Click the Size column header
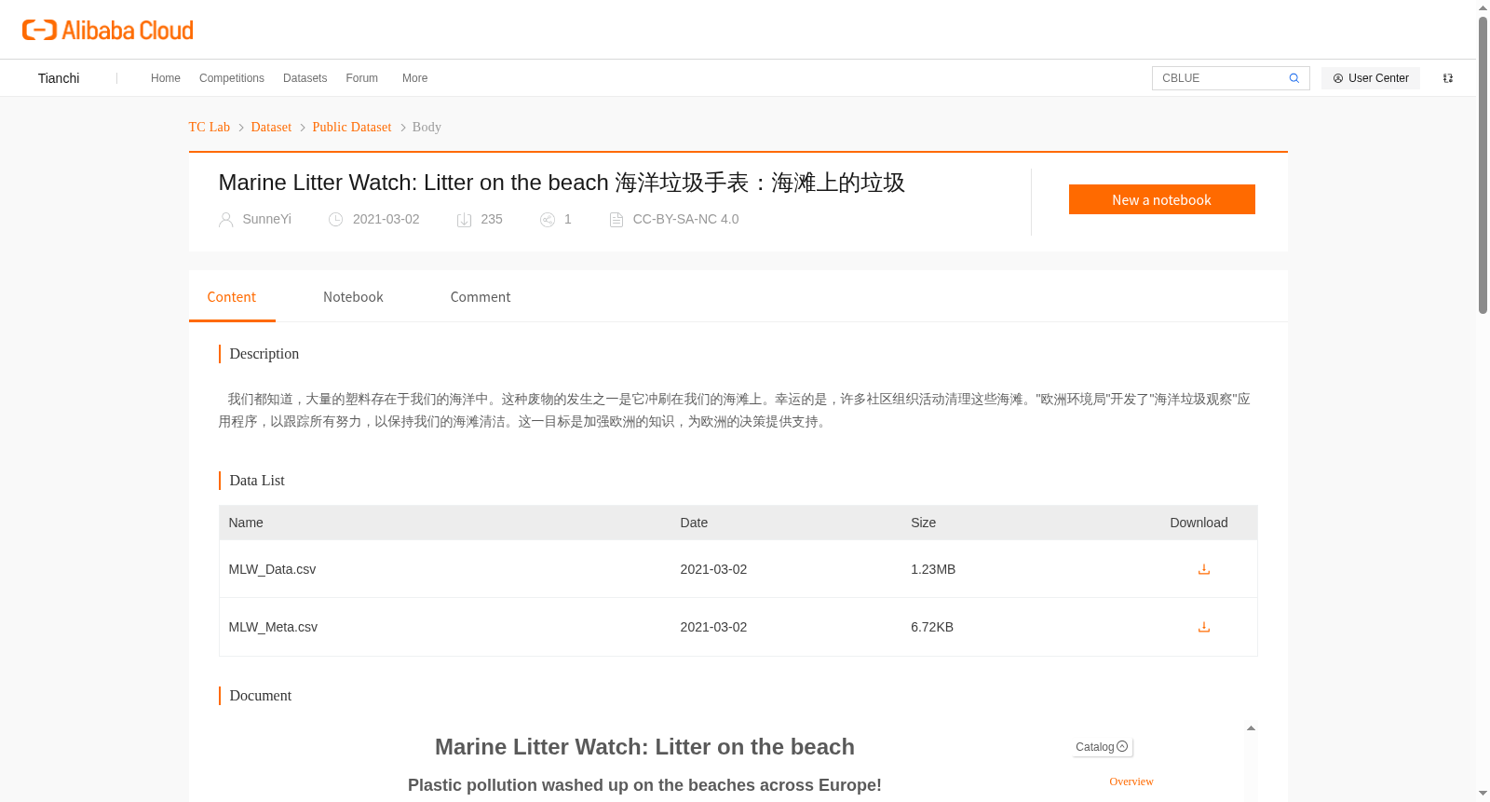 924,523
